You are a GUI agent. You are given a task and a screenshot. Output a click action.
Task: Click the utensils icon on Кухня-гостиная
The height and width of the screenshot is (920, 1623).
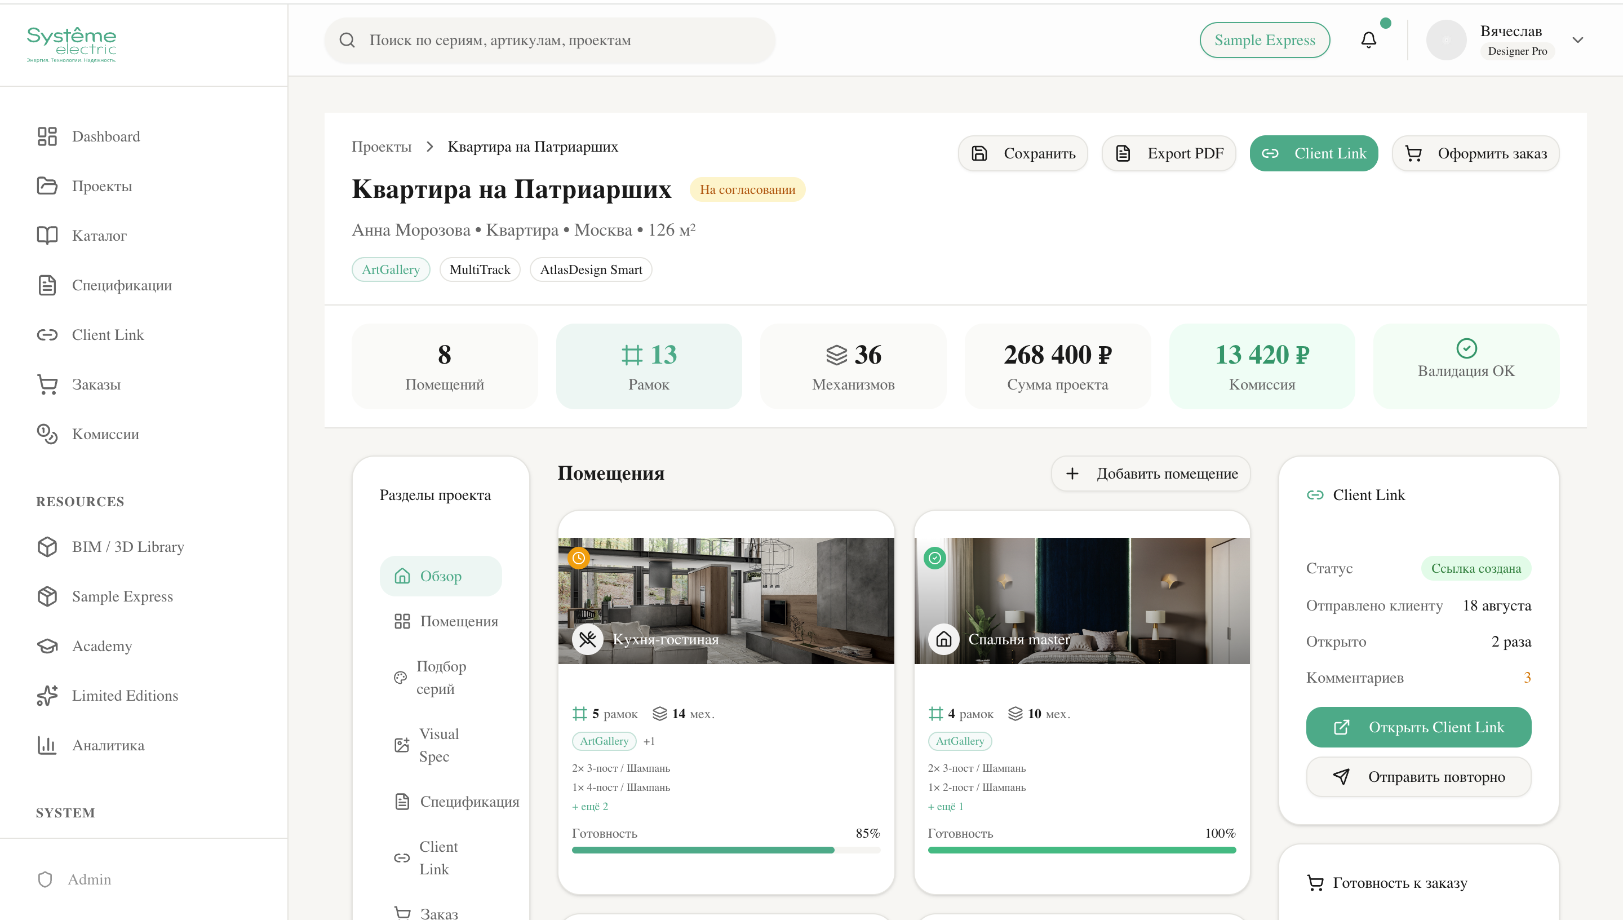pyautogui.click(x=587, y=639)
